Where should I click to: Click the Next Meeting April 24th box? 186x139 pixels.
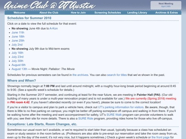pos(166,5)
